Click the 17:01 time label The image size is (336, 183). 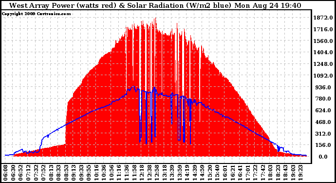pyautogui.click(x=248, y=173)
